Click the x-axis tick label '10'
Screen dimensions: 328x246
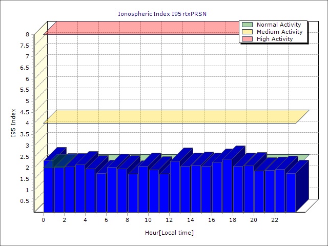148,219
